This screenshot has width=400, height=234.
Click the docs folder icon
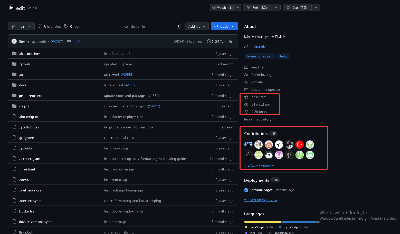click(14, 85)
